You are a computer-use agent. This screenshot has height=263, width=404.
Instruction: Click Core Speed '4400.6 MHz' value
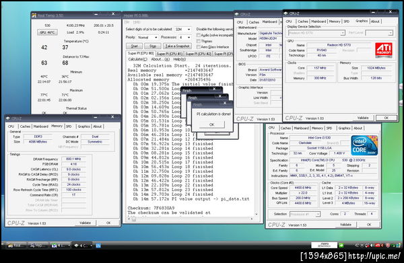click(303, 188)
